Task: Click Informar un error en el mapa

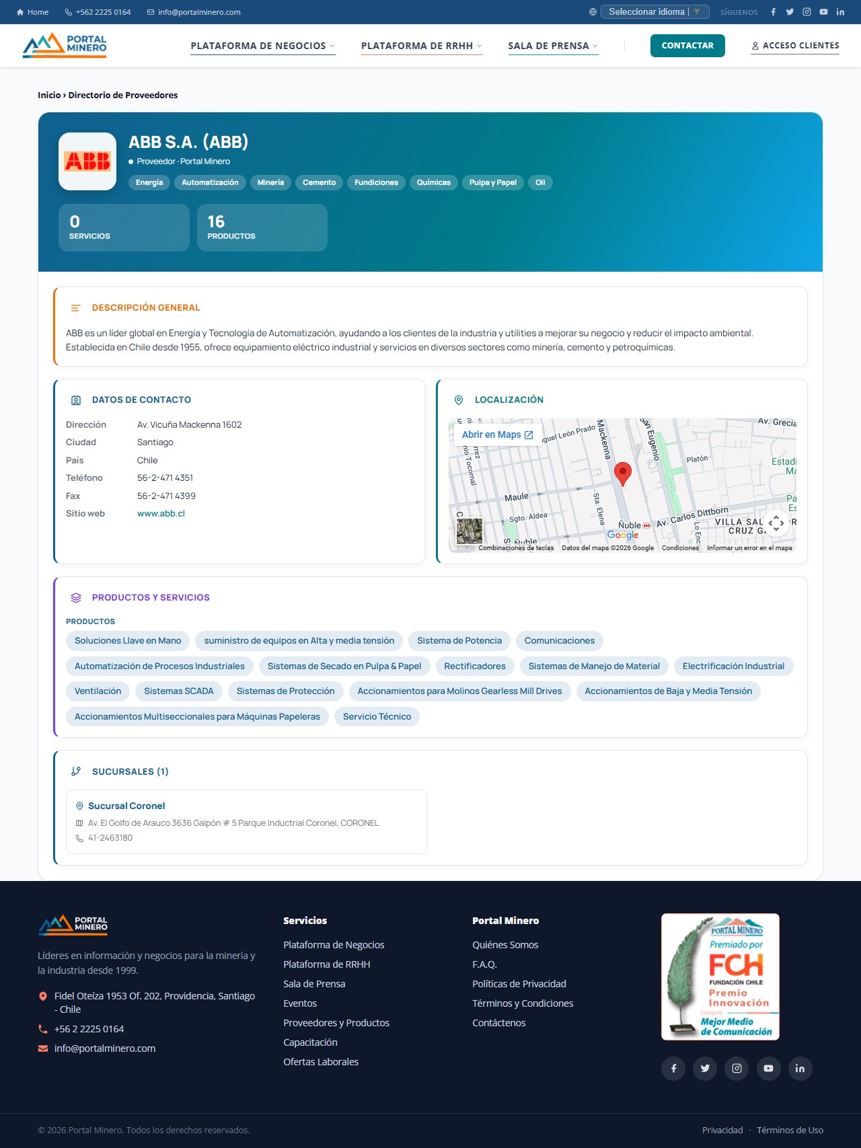Action: (x=749, y=548)
